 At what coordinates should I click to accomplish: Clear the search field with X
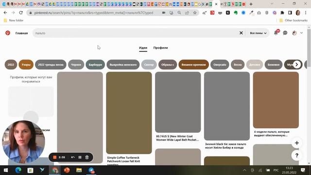pos(241,33)
